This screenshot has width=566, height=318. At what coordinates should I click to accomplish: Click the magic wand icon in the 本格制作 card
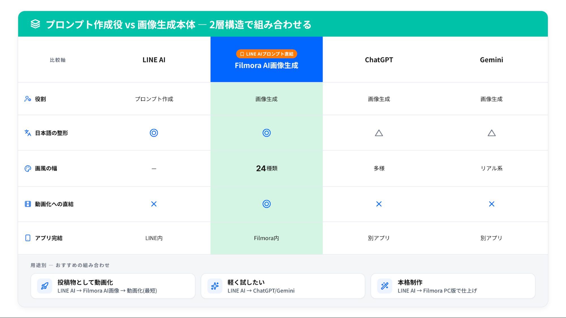[385, 286]
